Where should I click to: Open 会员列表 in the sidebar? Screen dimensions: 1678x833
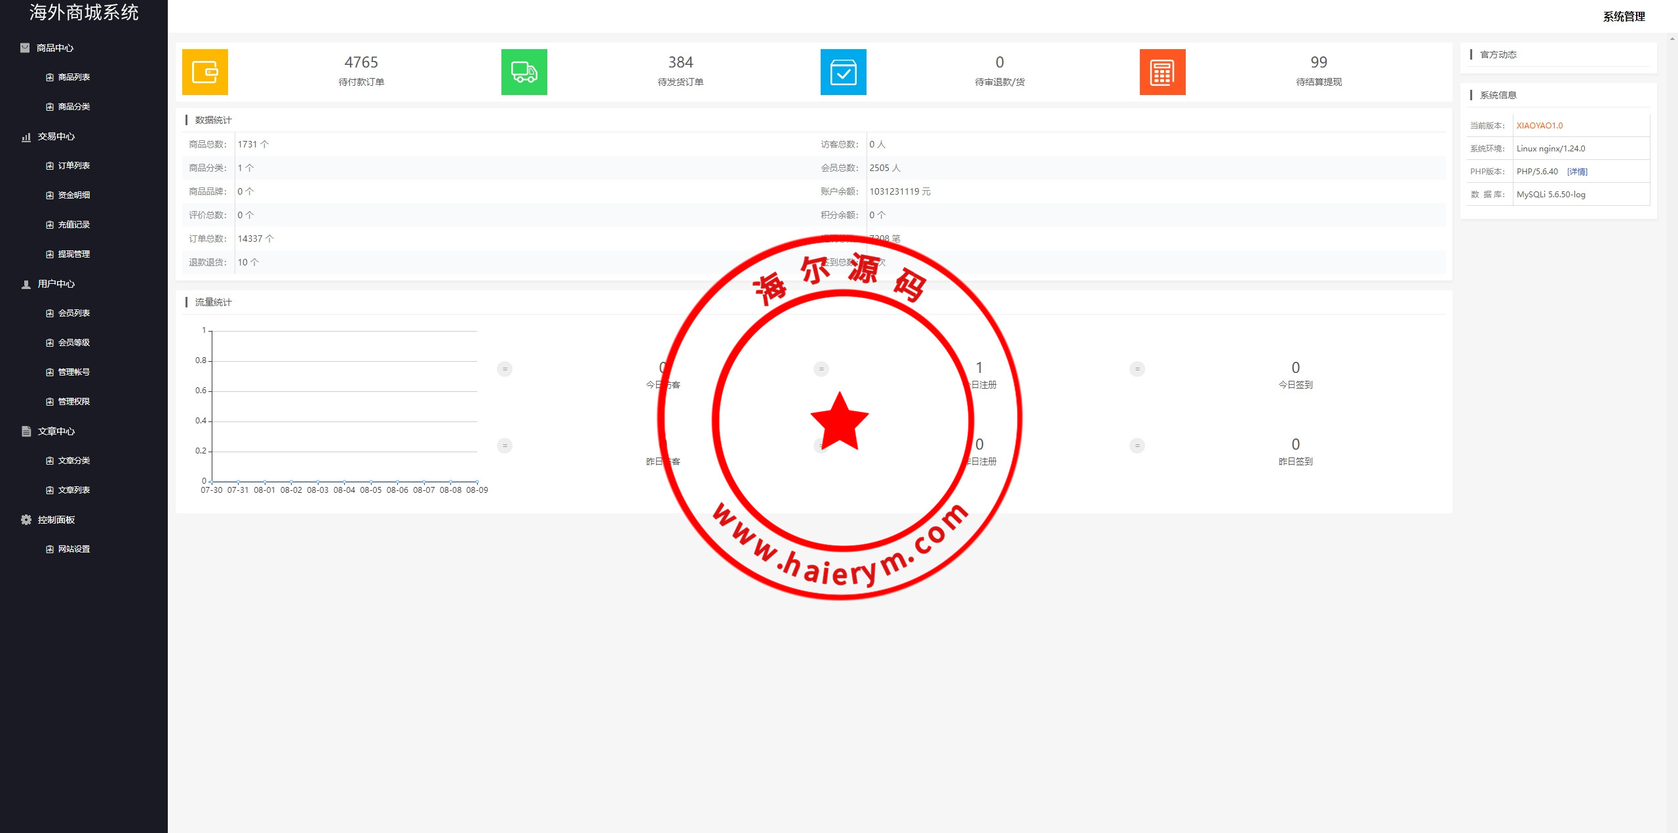coord(73,313)
